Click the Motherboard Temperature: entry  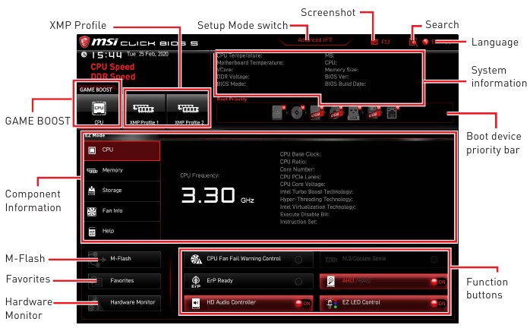click(250, 63)
